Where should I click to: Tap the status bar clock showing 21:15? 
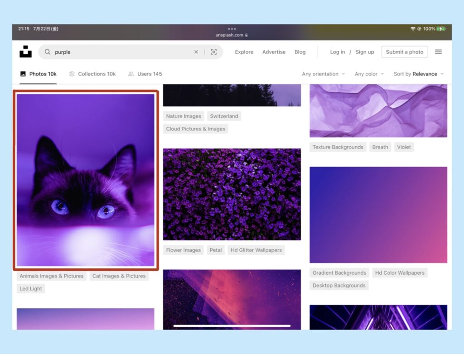[24, 29]
